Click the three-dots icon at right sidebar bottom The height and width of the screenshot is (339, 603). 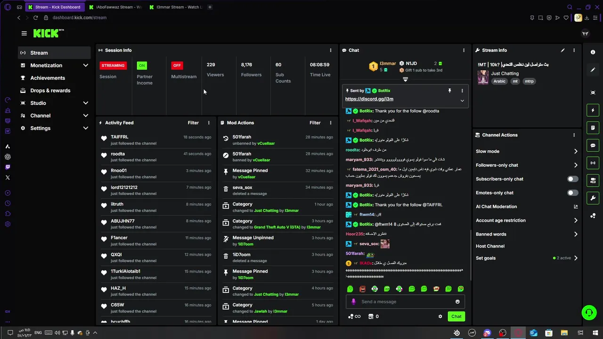593,216
